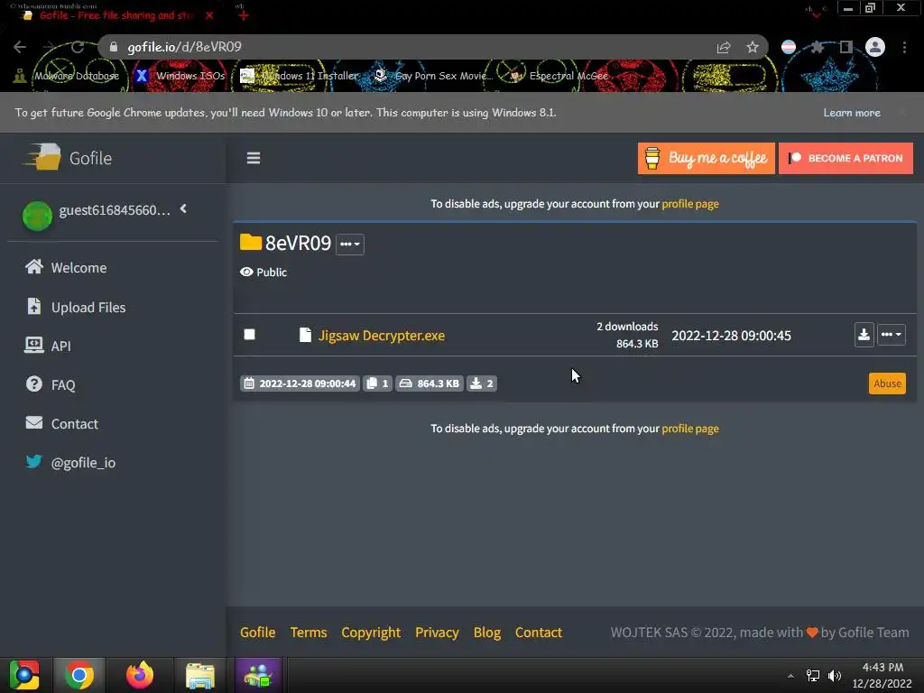Go back with browser back arrow

(x=20, y=47)
